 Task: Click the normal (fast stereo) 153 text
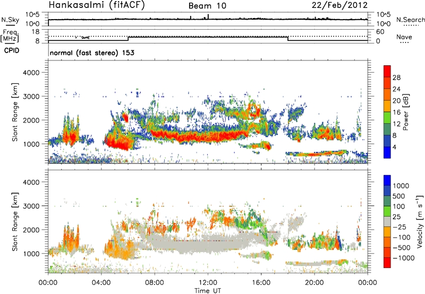tap(92, 53)
